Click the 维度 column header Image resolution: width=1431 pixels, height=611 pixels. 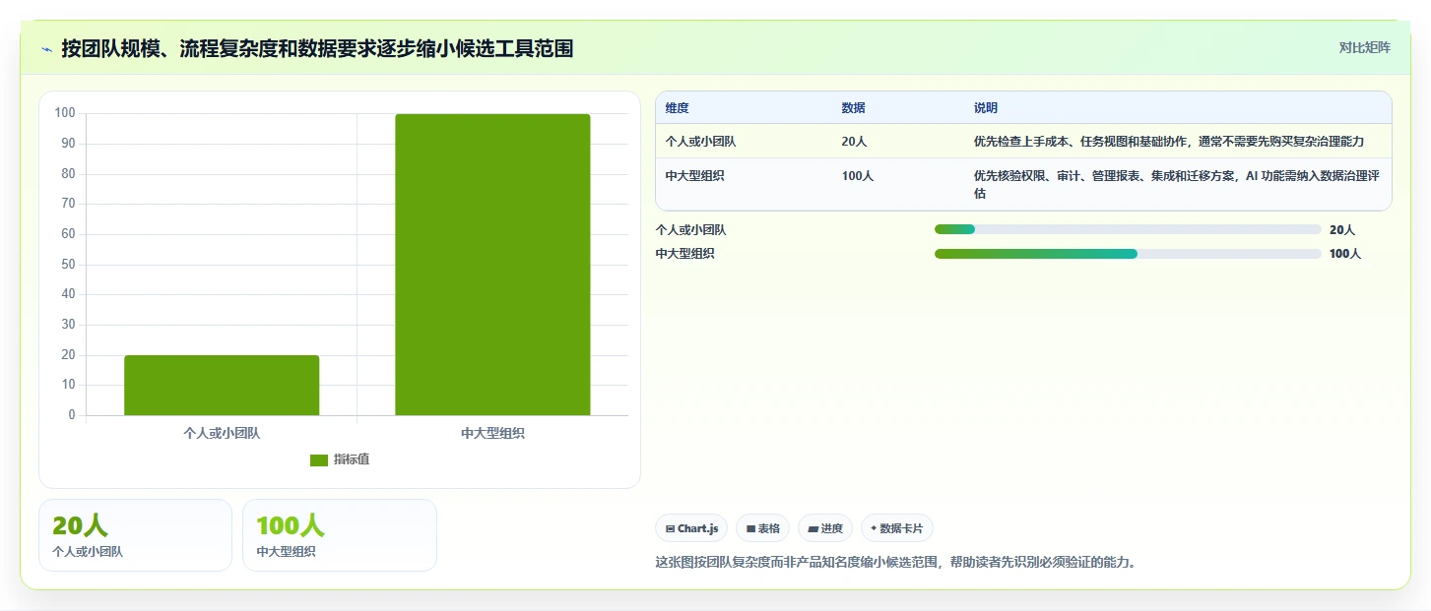point(678,108)
